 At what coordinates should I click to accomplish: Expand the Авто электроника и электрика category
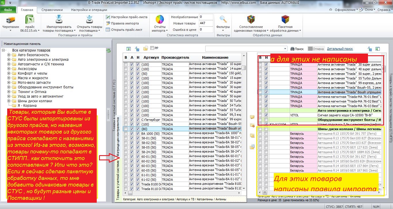pyautogui.click(x=9, y=60)
